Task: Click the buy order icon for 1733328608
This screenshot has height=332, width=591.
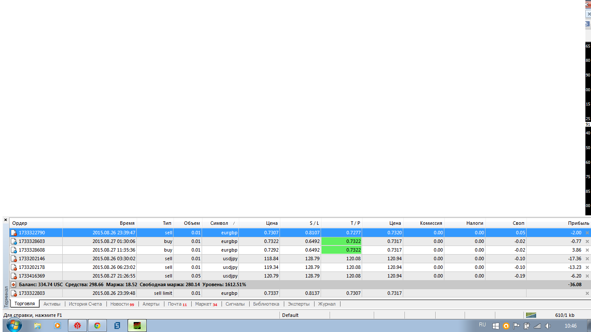Action: [14, 250]
